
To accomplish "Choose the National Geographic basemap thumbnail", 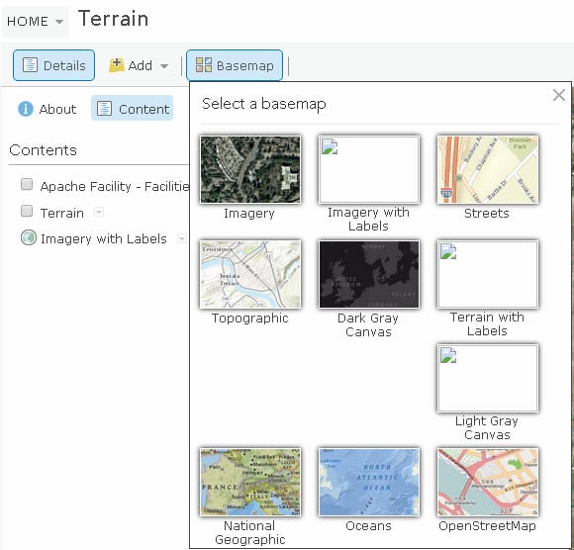I will [250, 482].
